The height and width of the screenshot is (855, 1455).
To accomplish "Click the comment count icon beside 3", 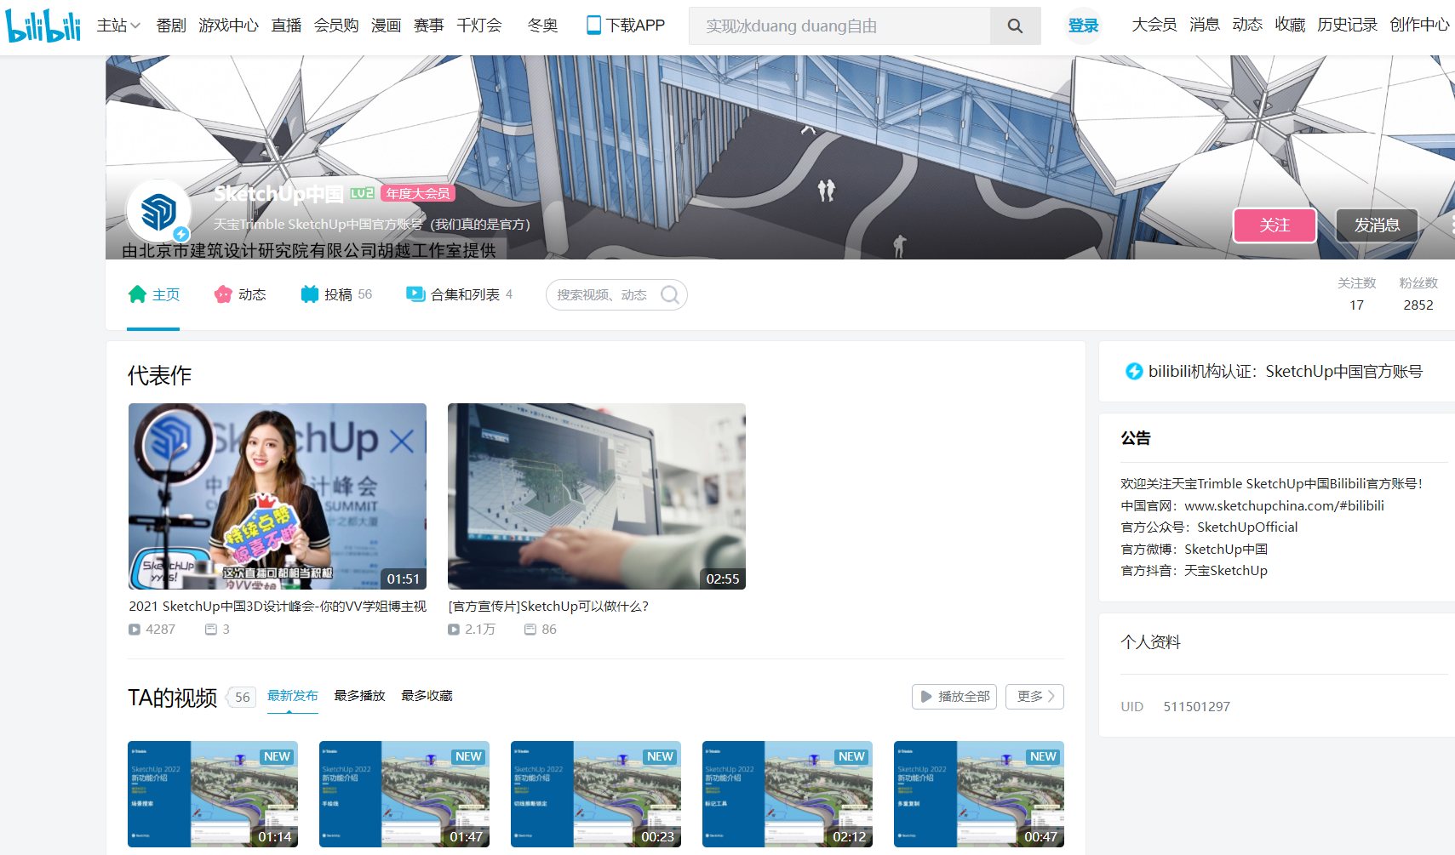I will coord(211,630).
